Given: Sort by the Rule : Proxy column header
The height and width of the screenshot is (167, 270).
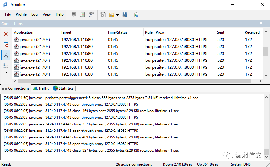Looking at the screenshot, I should click(179, 32).
